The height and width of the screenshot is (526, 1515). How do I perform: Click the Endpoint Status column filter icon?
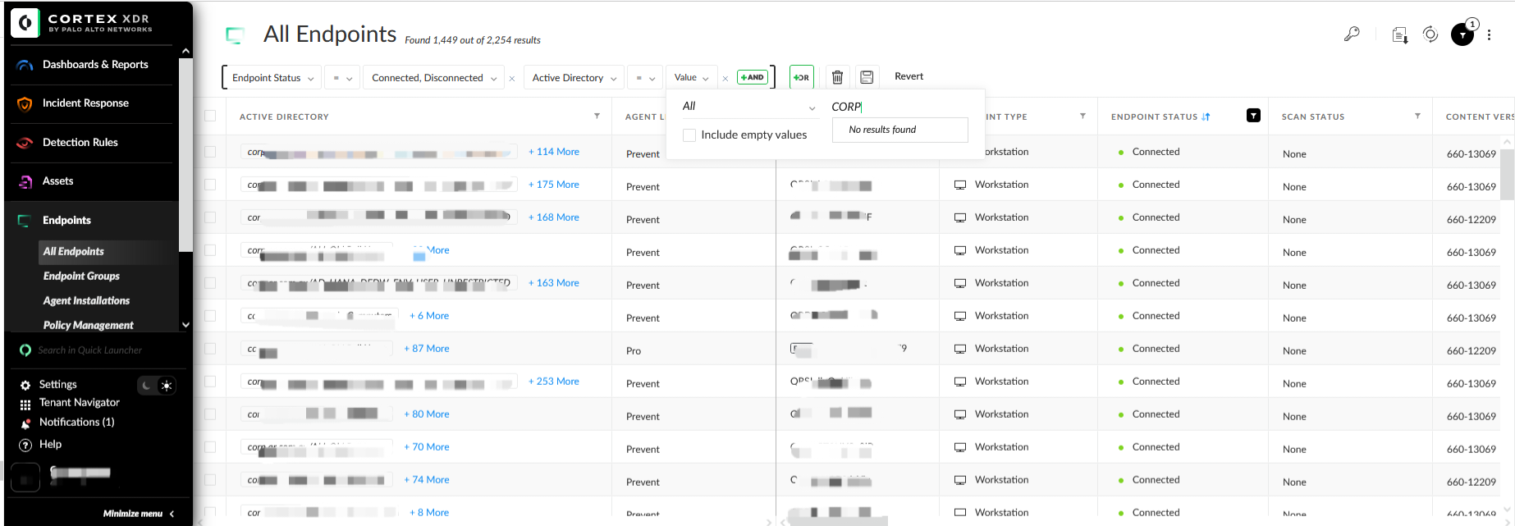(x=1253, y=116)
